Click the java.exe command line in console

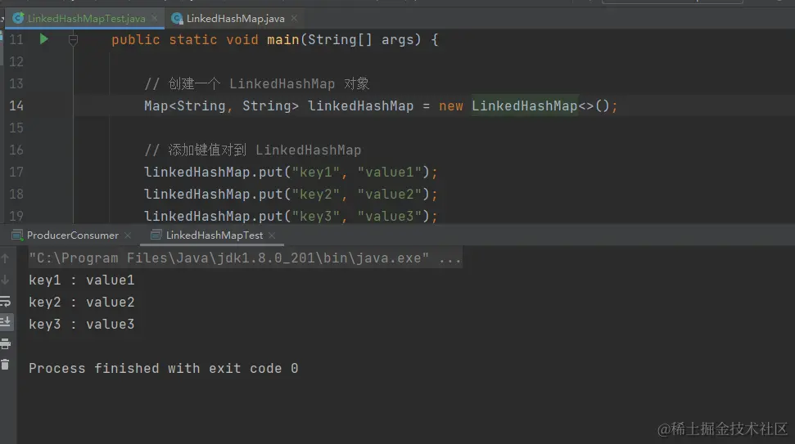point(245,258)
